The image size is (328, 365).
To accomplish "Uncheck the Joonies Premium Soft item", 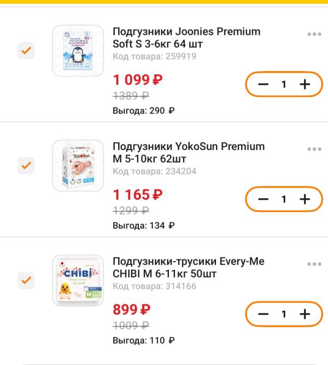I will point(26,51).
